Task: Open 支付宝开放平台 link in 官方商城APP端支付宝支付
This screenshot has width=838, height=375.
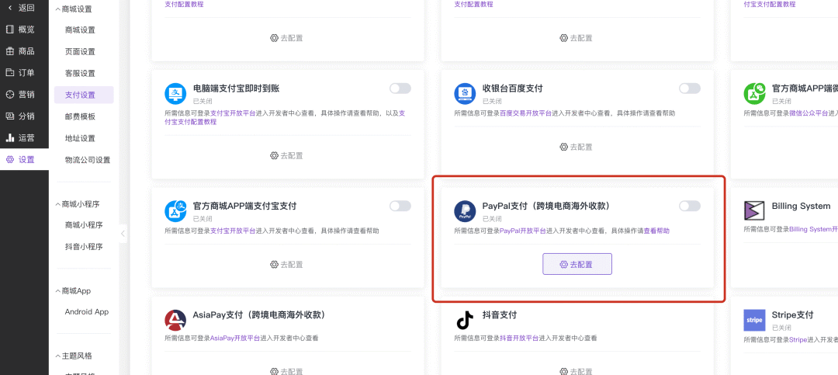Action: 233,231
